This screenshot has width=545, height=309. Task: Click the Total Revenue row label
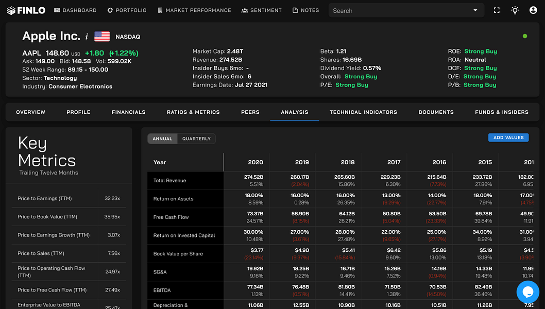pos(169,180)
